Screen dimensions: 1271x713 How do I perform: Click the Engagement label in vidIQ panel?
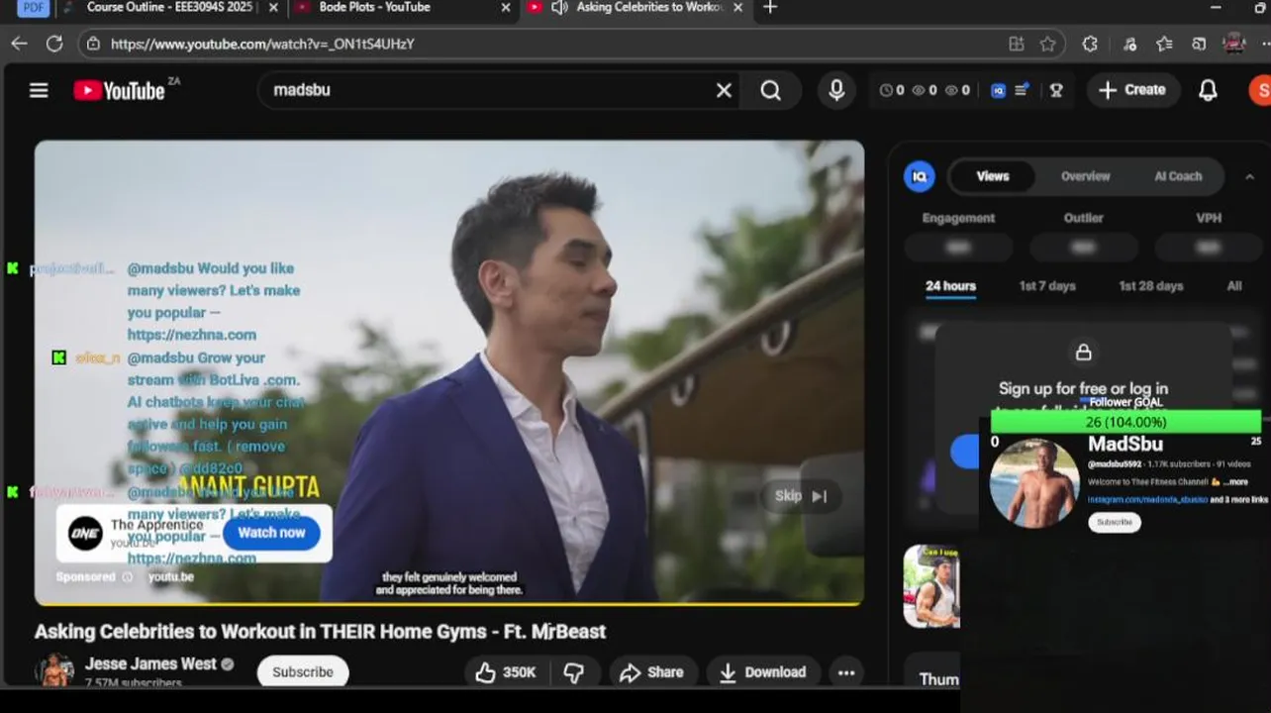958,218
